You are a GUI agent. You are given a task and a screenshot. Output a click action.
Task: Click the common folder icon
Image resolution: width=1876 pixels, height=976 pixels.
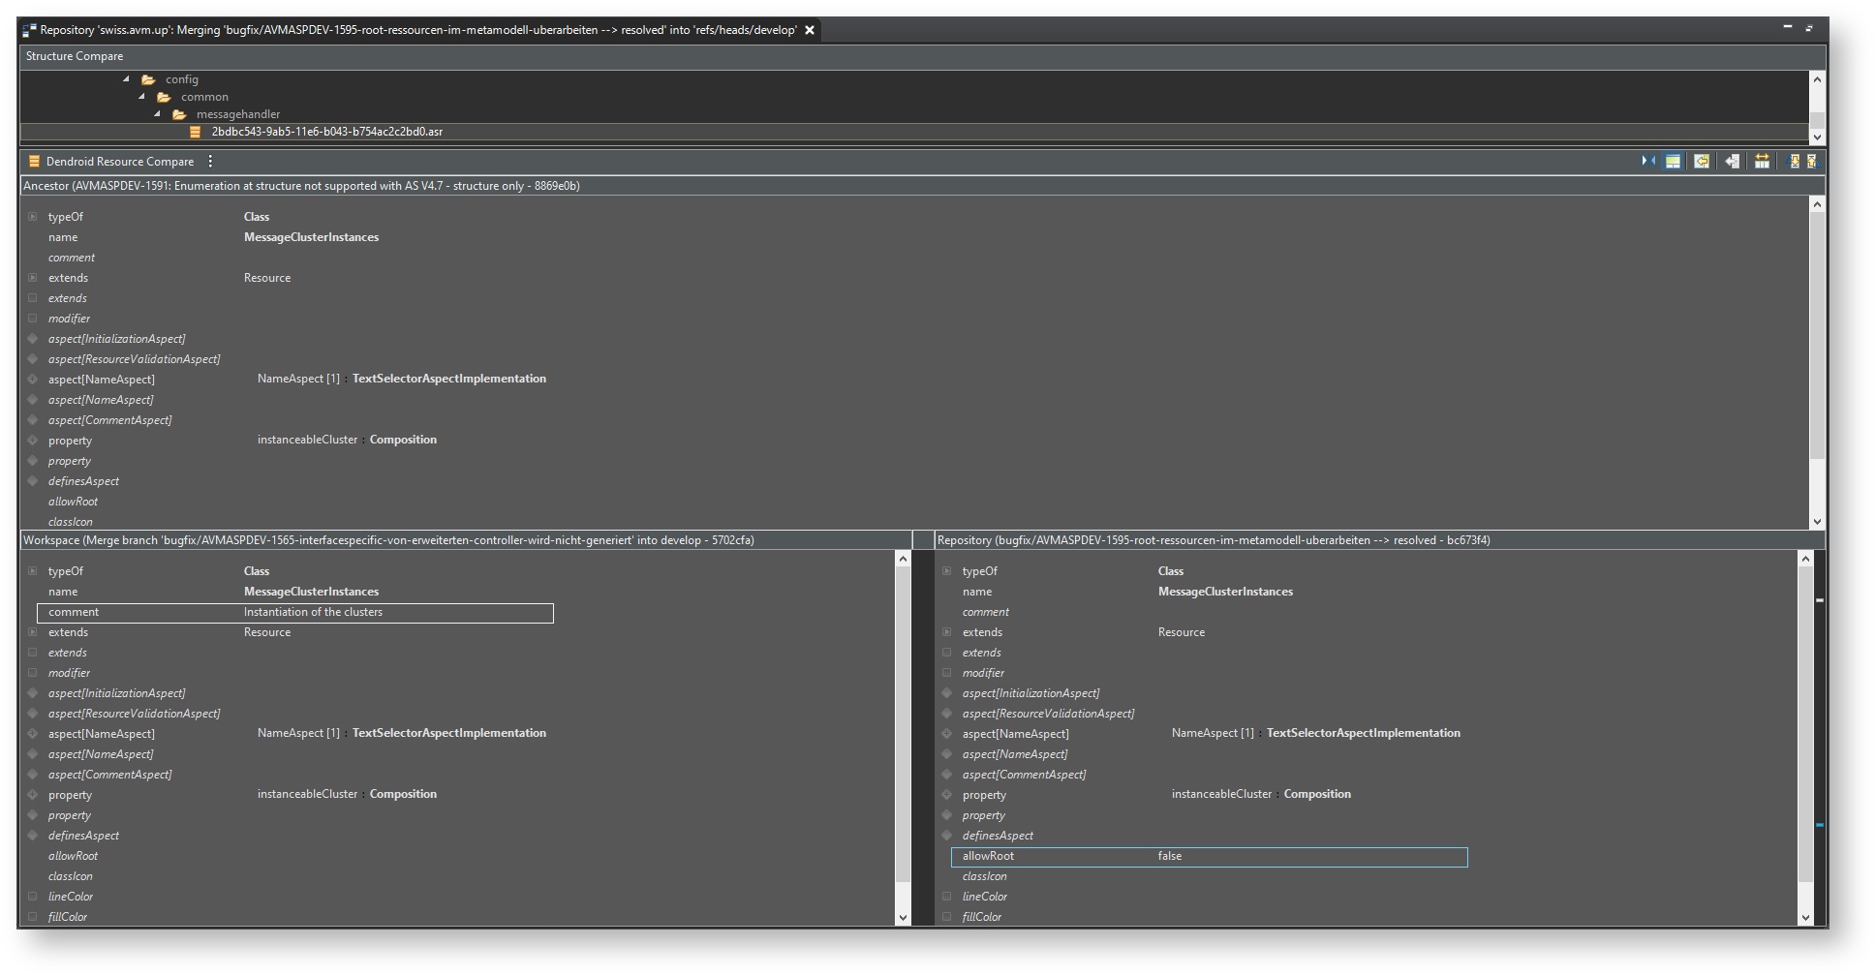pos(164,97)
